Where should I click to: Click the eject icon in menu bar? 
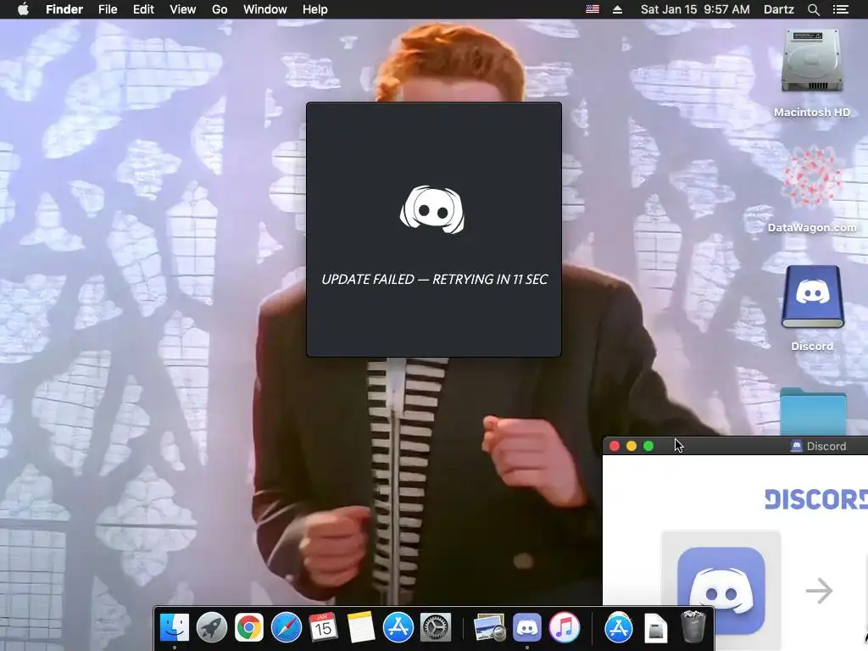(x=617, y=9)
